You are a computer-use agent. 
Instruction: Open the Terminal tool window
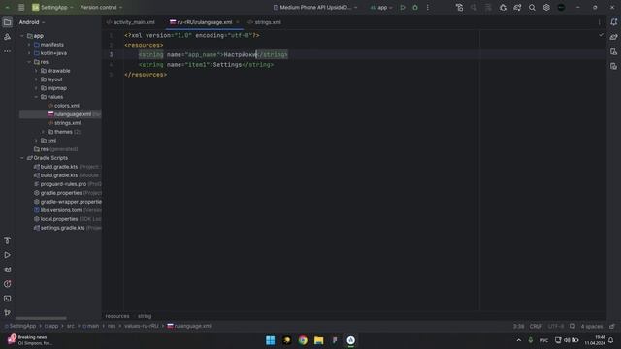(7, 299)
